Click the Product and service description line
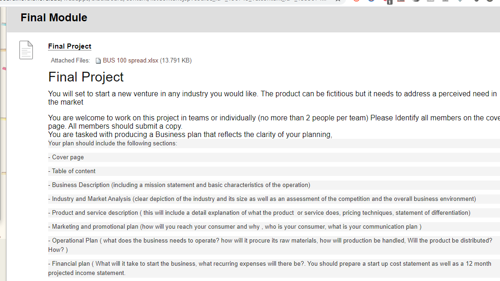 tap(259, 213)
